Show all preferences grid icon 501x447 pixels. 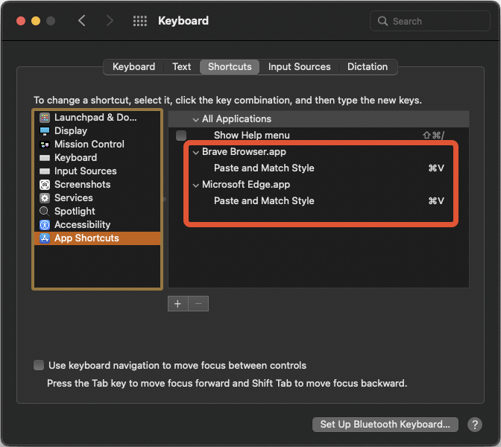coord(140,21)
